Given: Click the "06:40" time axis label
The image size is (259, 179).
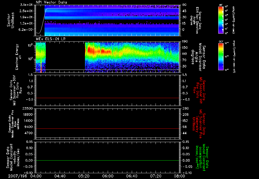Looking at the screenshot, I should pyautogui.click(x=132, y=176).
